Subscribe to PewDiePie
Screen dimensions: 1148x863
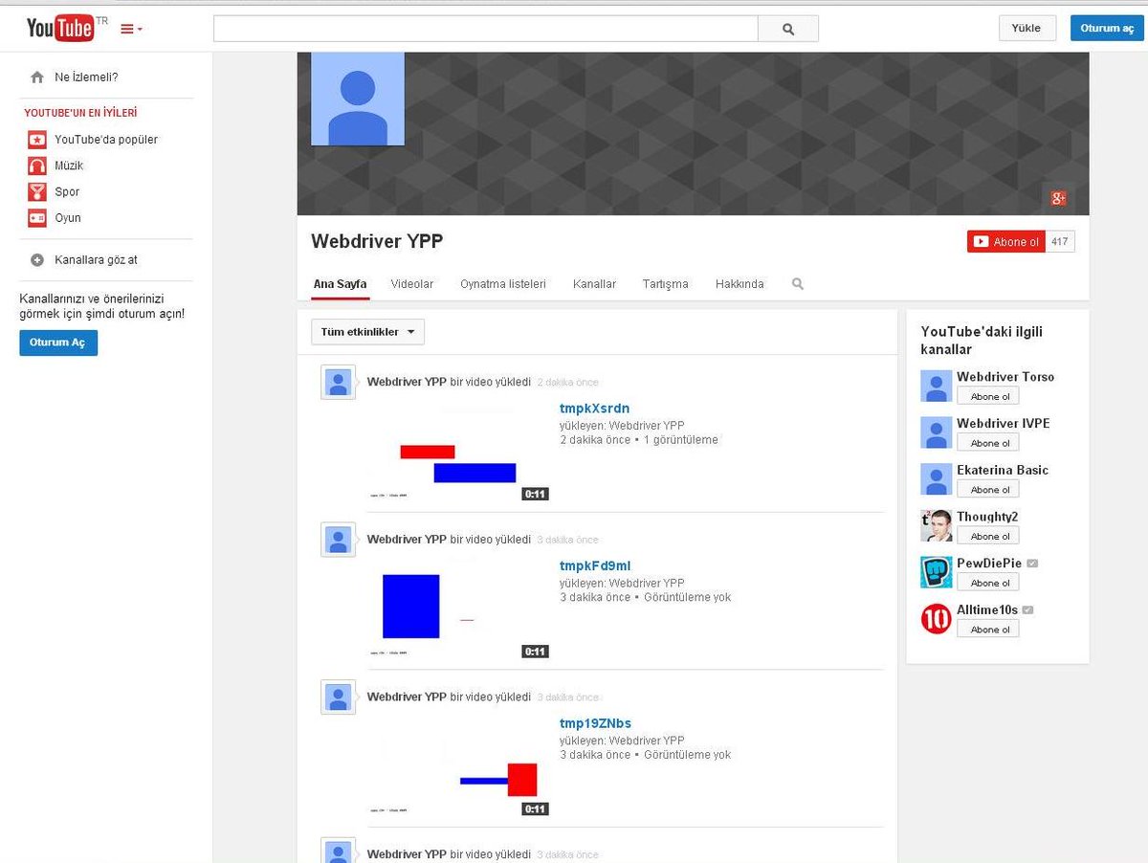click(x=988, y=583)
